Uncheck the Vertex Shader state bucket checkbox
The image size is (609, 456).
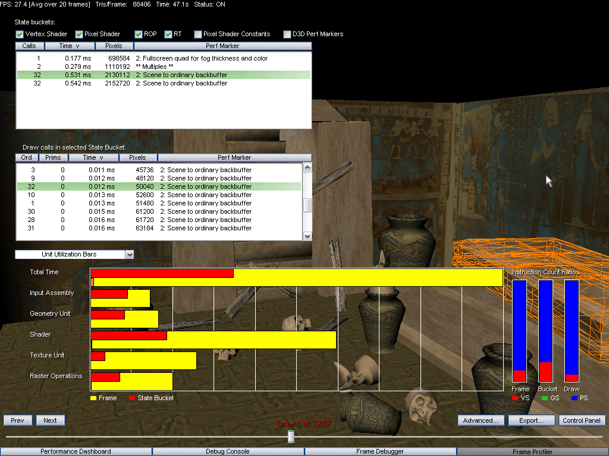point(20,34)
